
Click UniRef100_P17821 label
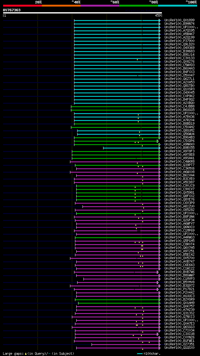179,289
